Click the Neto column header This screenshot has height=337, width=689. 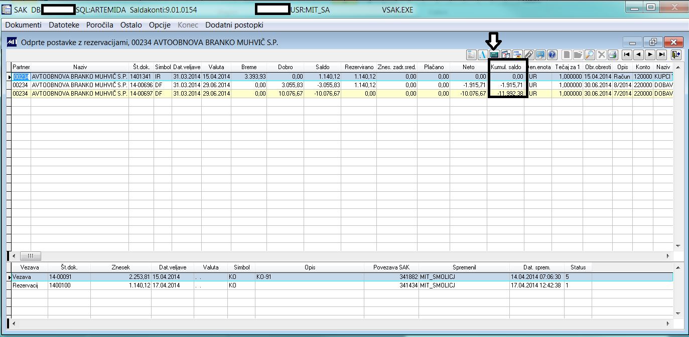click(x=469, y=67)
